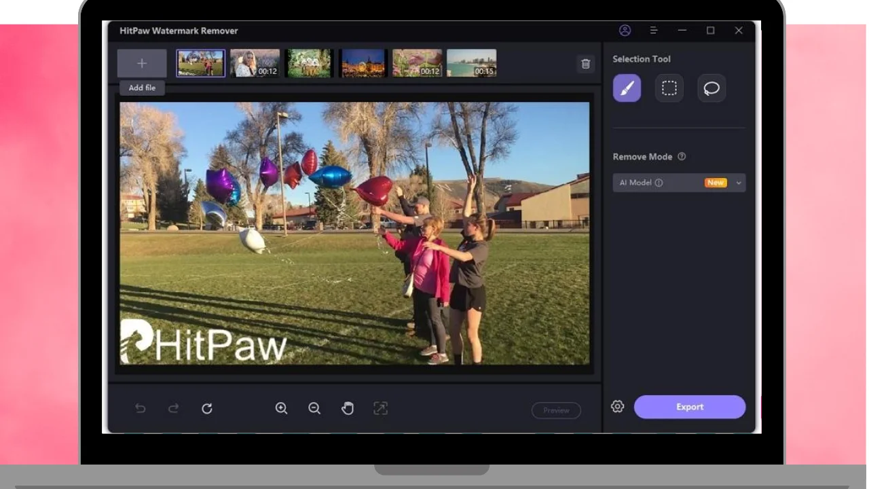This screenshot has height=489, width=869.
Task: Reset changes with the refresh icon
Action: (x=207, y=408)
